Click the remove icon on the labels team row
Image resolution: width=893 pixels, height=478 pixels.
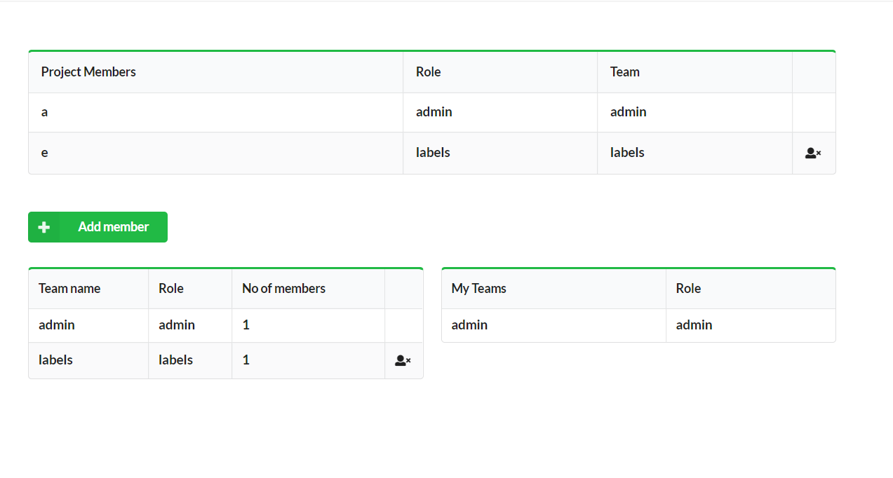(x=403, y=360)
